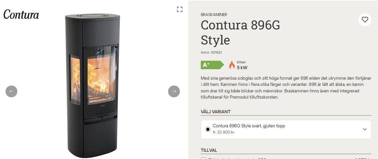
Task: Click the green A+ energy label
Action: 212,65
